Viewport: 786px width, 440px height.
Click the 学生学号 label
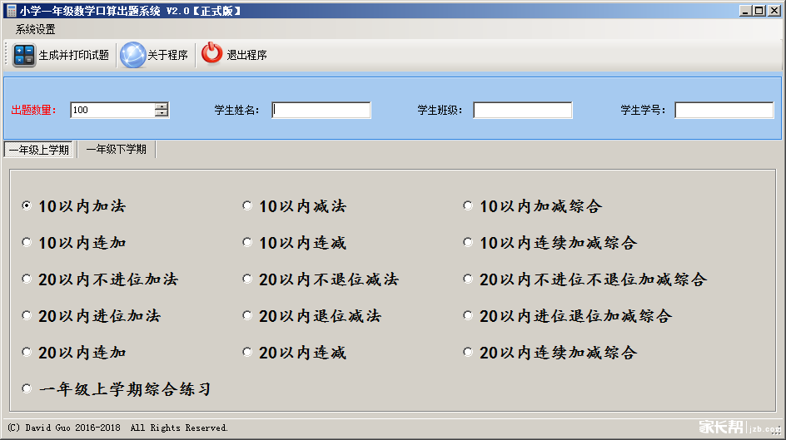(643, 110)
